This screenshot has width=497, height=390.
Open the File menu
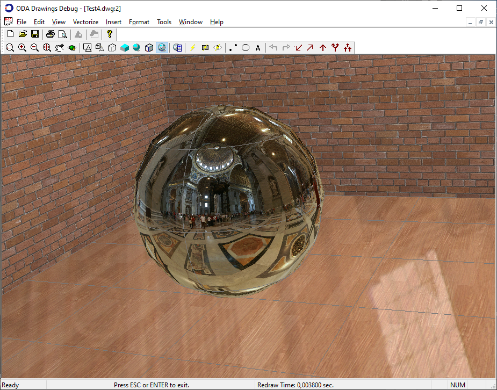(x=21, y=22)
